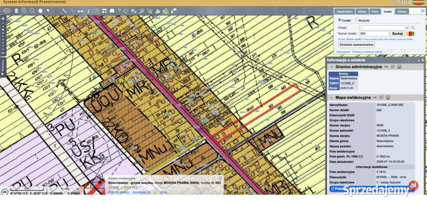Click the chain link tool icon
427x205 pixels.
pos(73,11)
